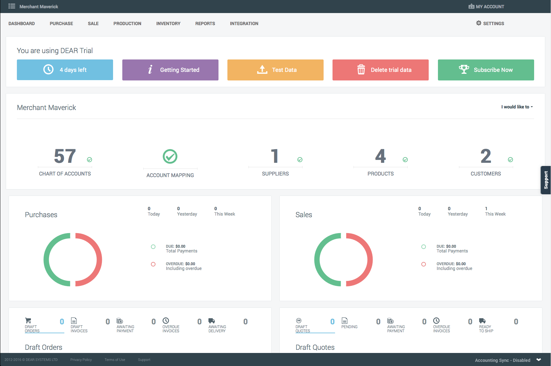Click the large Account Mapping checkmark icon
This screenshot has height=366, width=551.
(170, 156)
